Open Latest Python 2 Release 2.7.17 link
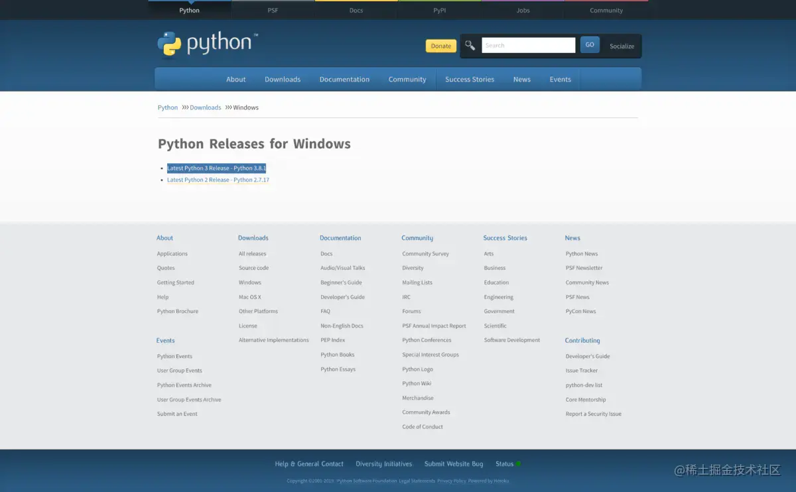The width and height of the screenshot is (796, 492). (218, 180)
